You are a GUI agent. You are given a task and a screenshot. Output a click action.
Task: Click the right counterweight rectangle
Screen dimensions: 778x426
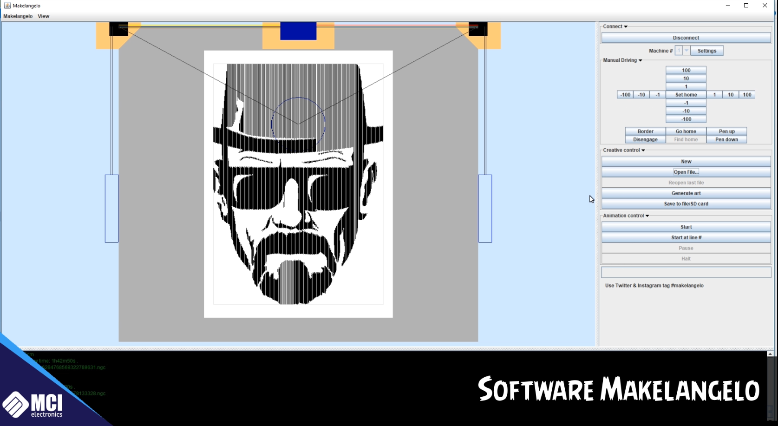pos(485,209)
